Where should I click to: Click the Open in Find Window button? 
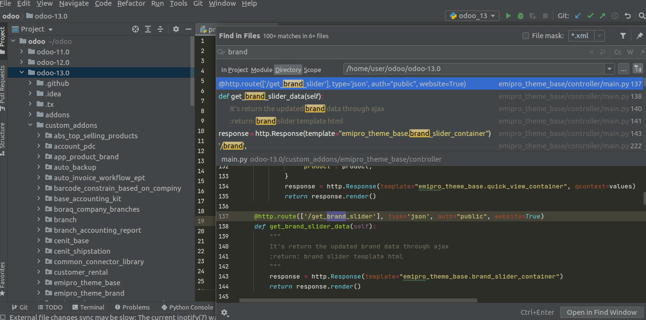pyautogui.click(x=601, y=312)
